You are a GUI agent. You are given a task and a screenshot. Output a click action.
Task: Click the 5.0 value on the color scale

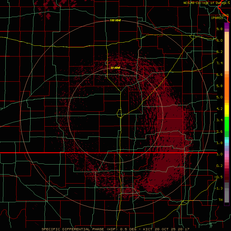pyautogui.click(x=219, y=97)
